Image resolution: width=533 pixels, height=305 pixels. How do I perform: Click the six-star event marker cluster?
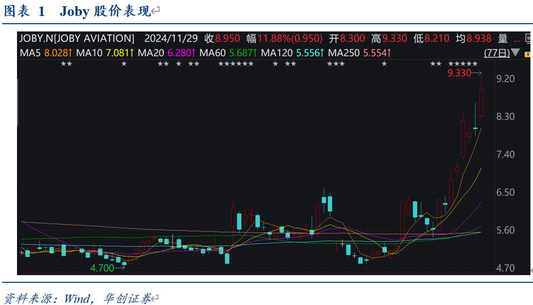[x=235, y=63]
